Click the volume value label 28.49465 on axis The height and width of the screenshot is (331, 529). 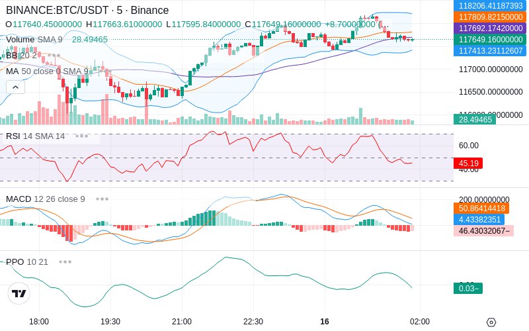point(475,119)
